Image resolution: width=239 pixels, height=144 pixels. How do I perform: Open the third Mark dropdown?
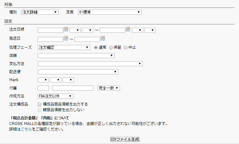pyautogui.click(x=68, y=80)
